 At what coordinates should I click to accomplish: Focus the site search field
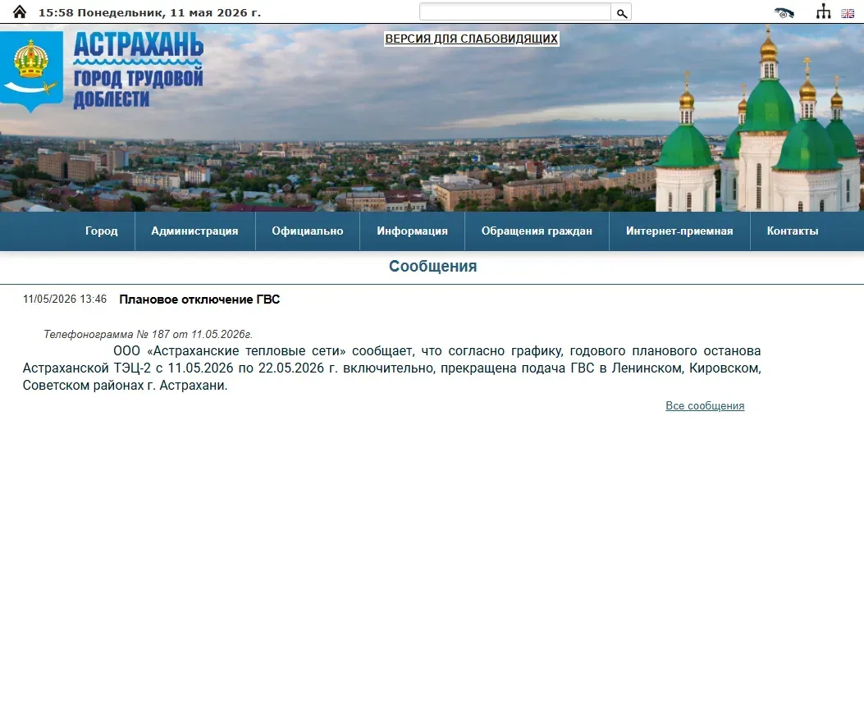coord(515,12)
